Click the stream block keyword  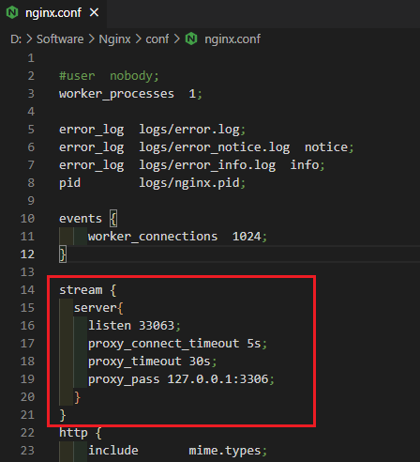click(x=81, y=290)
